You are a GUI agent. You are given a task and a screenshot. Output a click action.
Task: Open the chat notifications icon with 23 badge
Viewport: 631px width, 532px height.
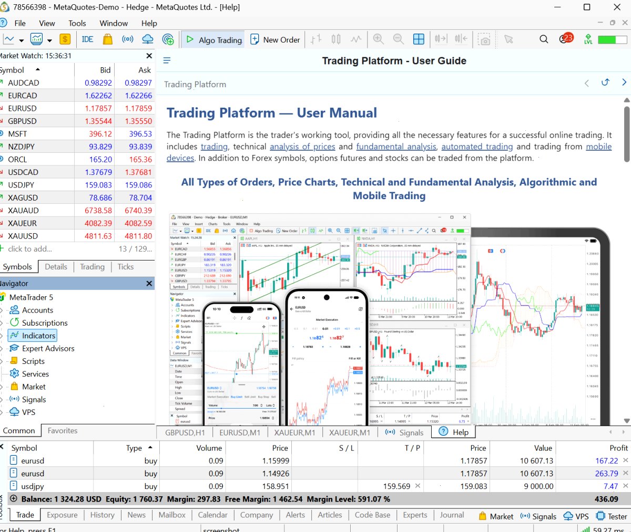click(x=566, y=39)
